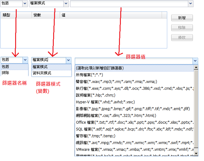The image size is (204, 161).
Task: Choose 檔案模式 in the open mode list
Action: [x=52, y=67]
